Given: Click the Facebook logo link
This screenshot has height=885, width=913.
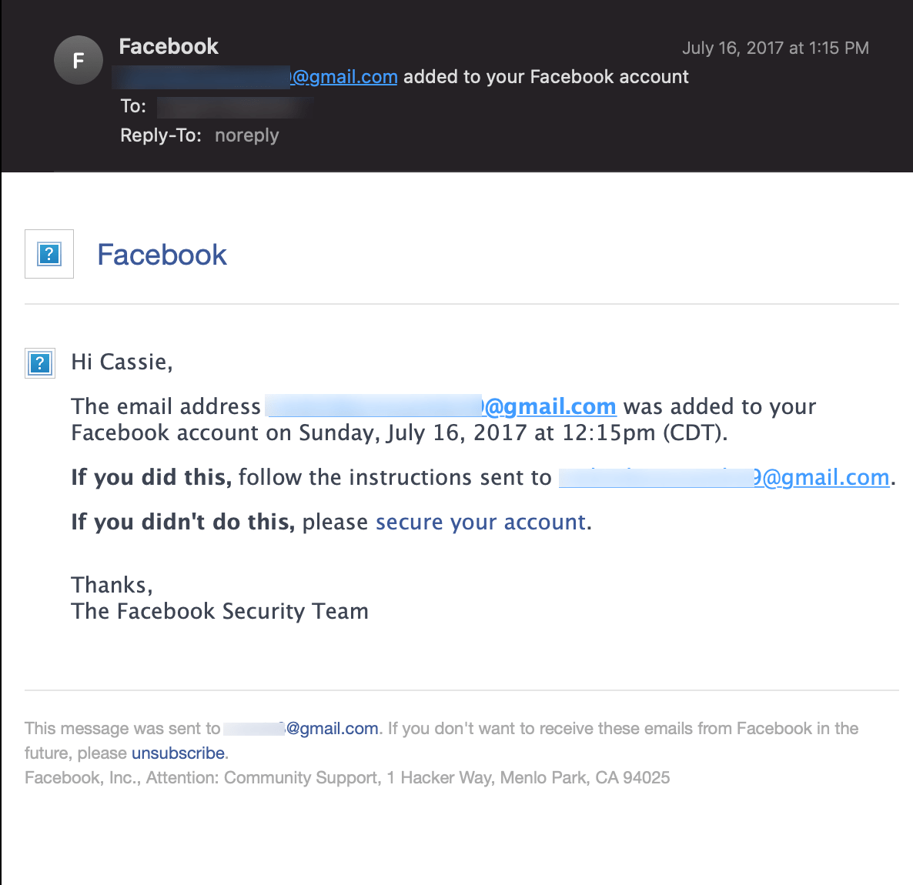Looking at the screenshot, I should 161,254.
